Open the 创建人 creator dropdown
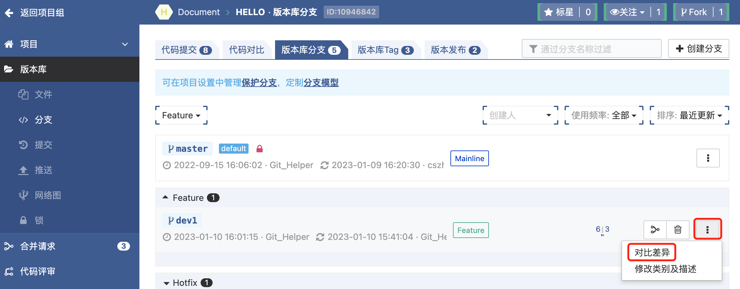Viewport: 740px width, 289px height. click(x=520, y=115)
